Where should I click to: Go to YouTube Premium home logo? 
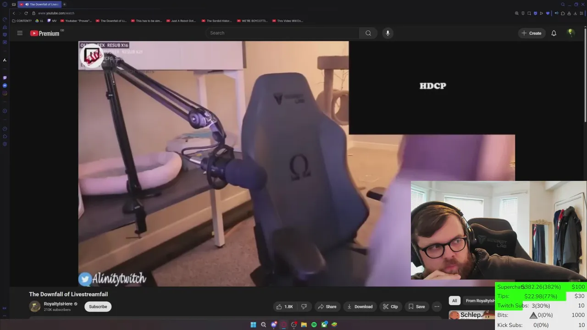pyautogui.click(x=45, y=33)
